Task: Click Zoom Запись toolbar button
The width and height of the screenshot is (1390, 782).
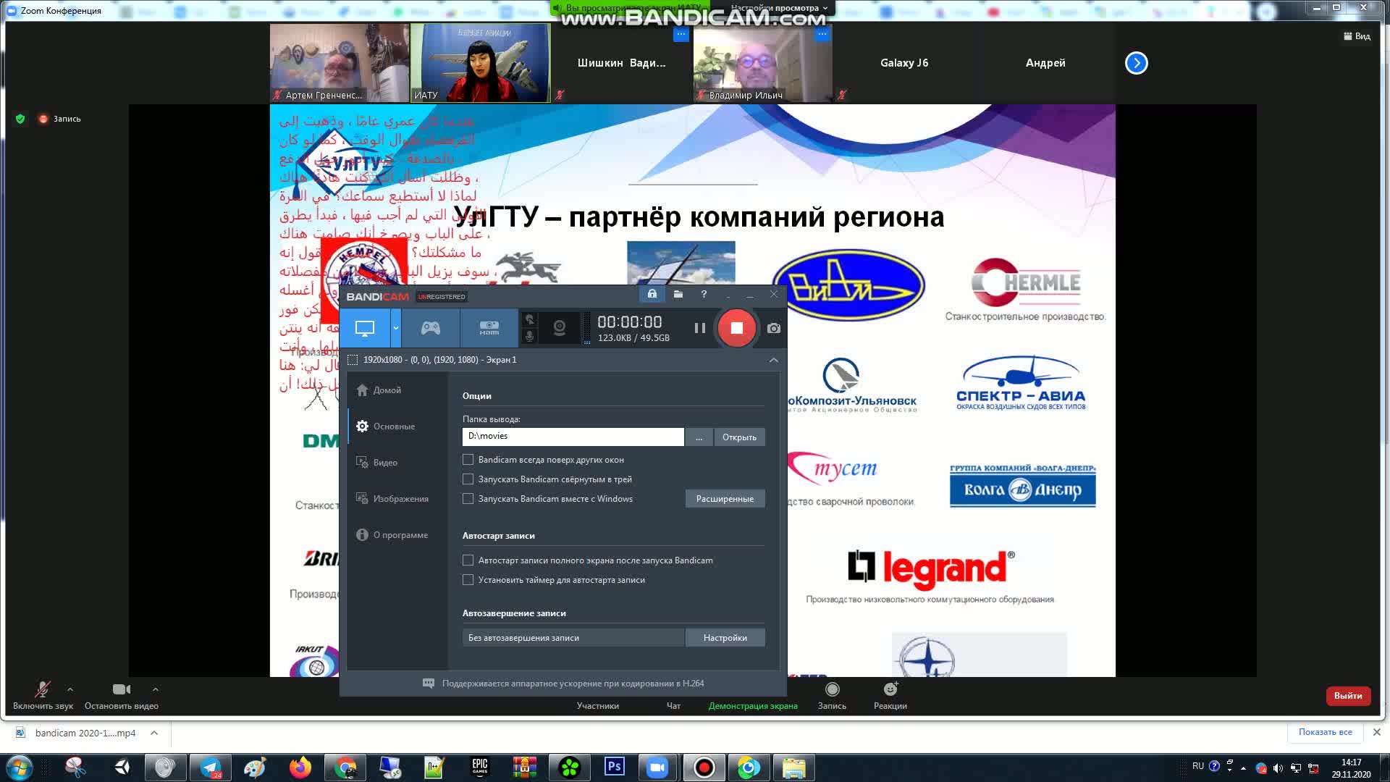Action: click(832, 696)
